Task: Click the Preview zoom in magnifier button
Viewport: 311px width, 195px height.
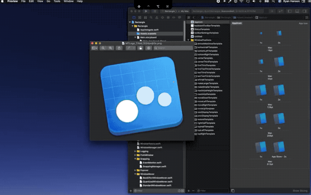Action: (x=110, y=48)
